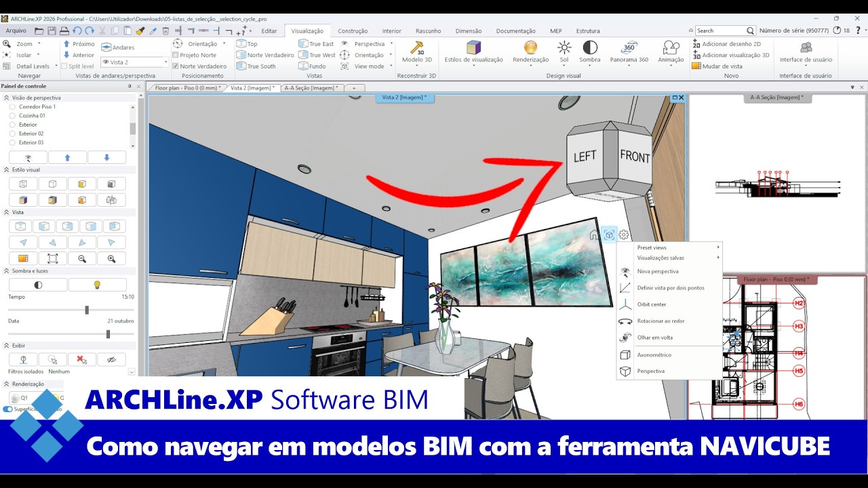Click the Modelo 3D hammer icon

point(416,47)
